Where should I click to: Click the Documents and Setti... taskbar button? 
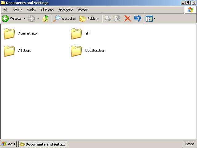[x=43, y=144]
